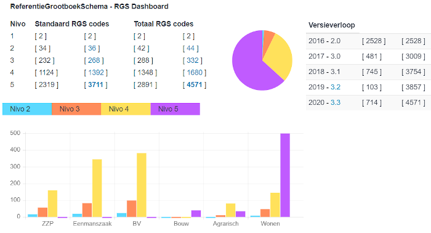The width and height of the screenshot is (431, 233).
Task: Select the Wonen axis label
Action: coord(270,224)
